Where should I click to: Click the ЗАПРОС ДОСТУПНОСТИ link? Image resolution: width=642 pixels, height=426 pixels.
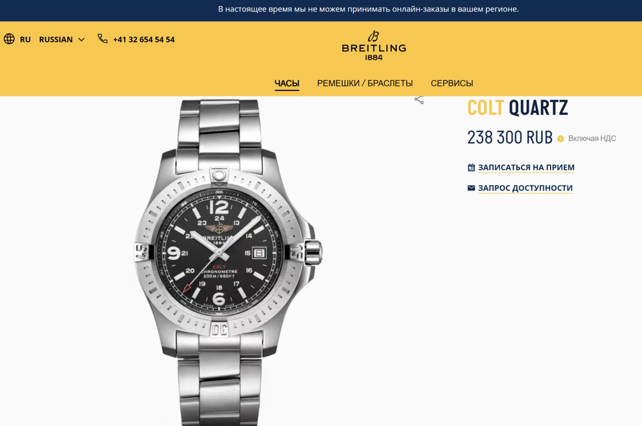coord(525,188)
